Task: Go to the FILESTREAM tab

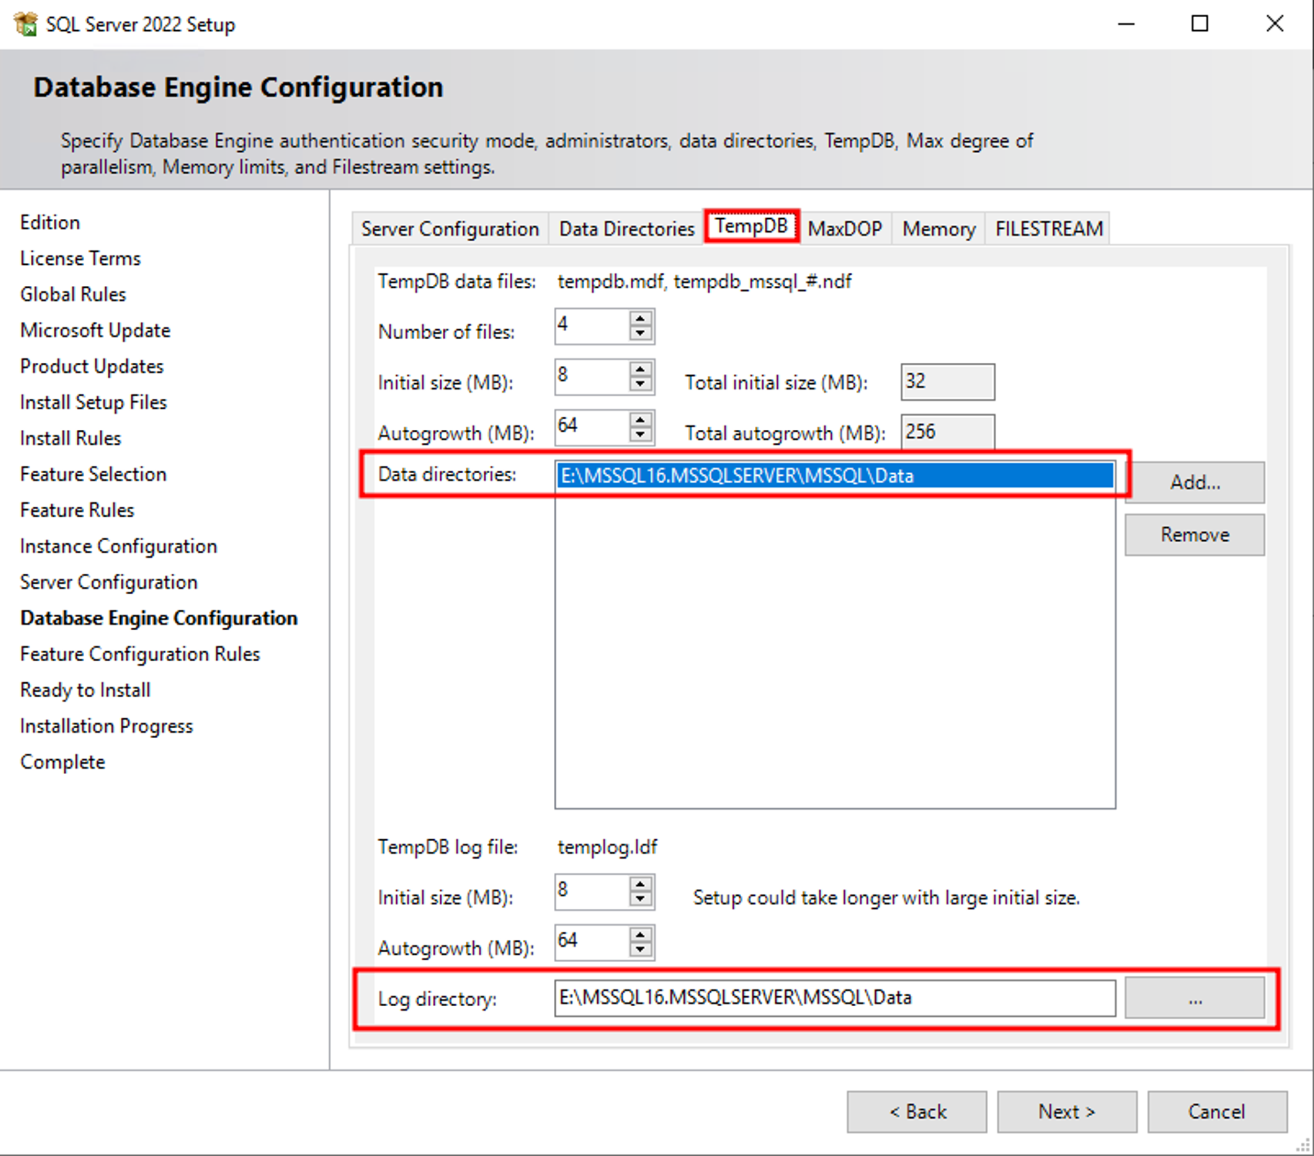Action: tap(1048, 229)
